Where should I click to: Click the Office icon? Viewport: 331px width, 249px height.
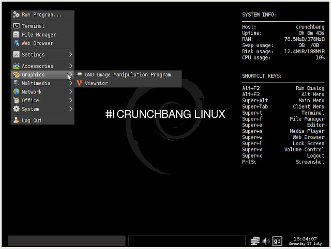point(16,100)
